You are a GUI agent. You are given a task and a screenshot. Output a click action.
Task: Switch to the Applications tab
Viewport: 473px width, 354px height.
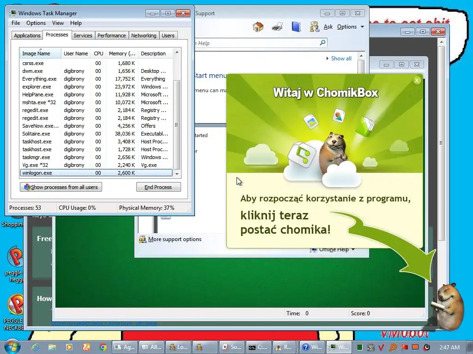tap(27, 35)
